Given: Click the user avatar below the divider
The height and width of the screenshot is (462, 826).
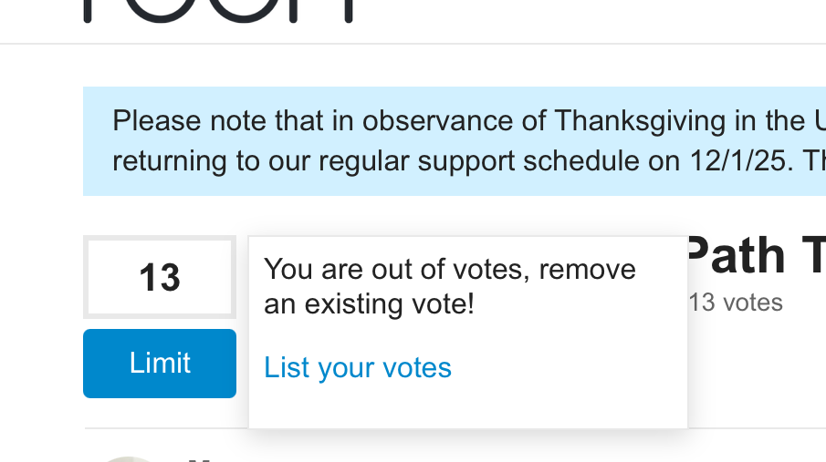Looking at the screenshot, I should click(128, 458).
